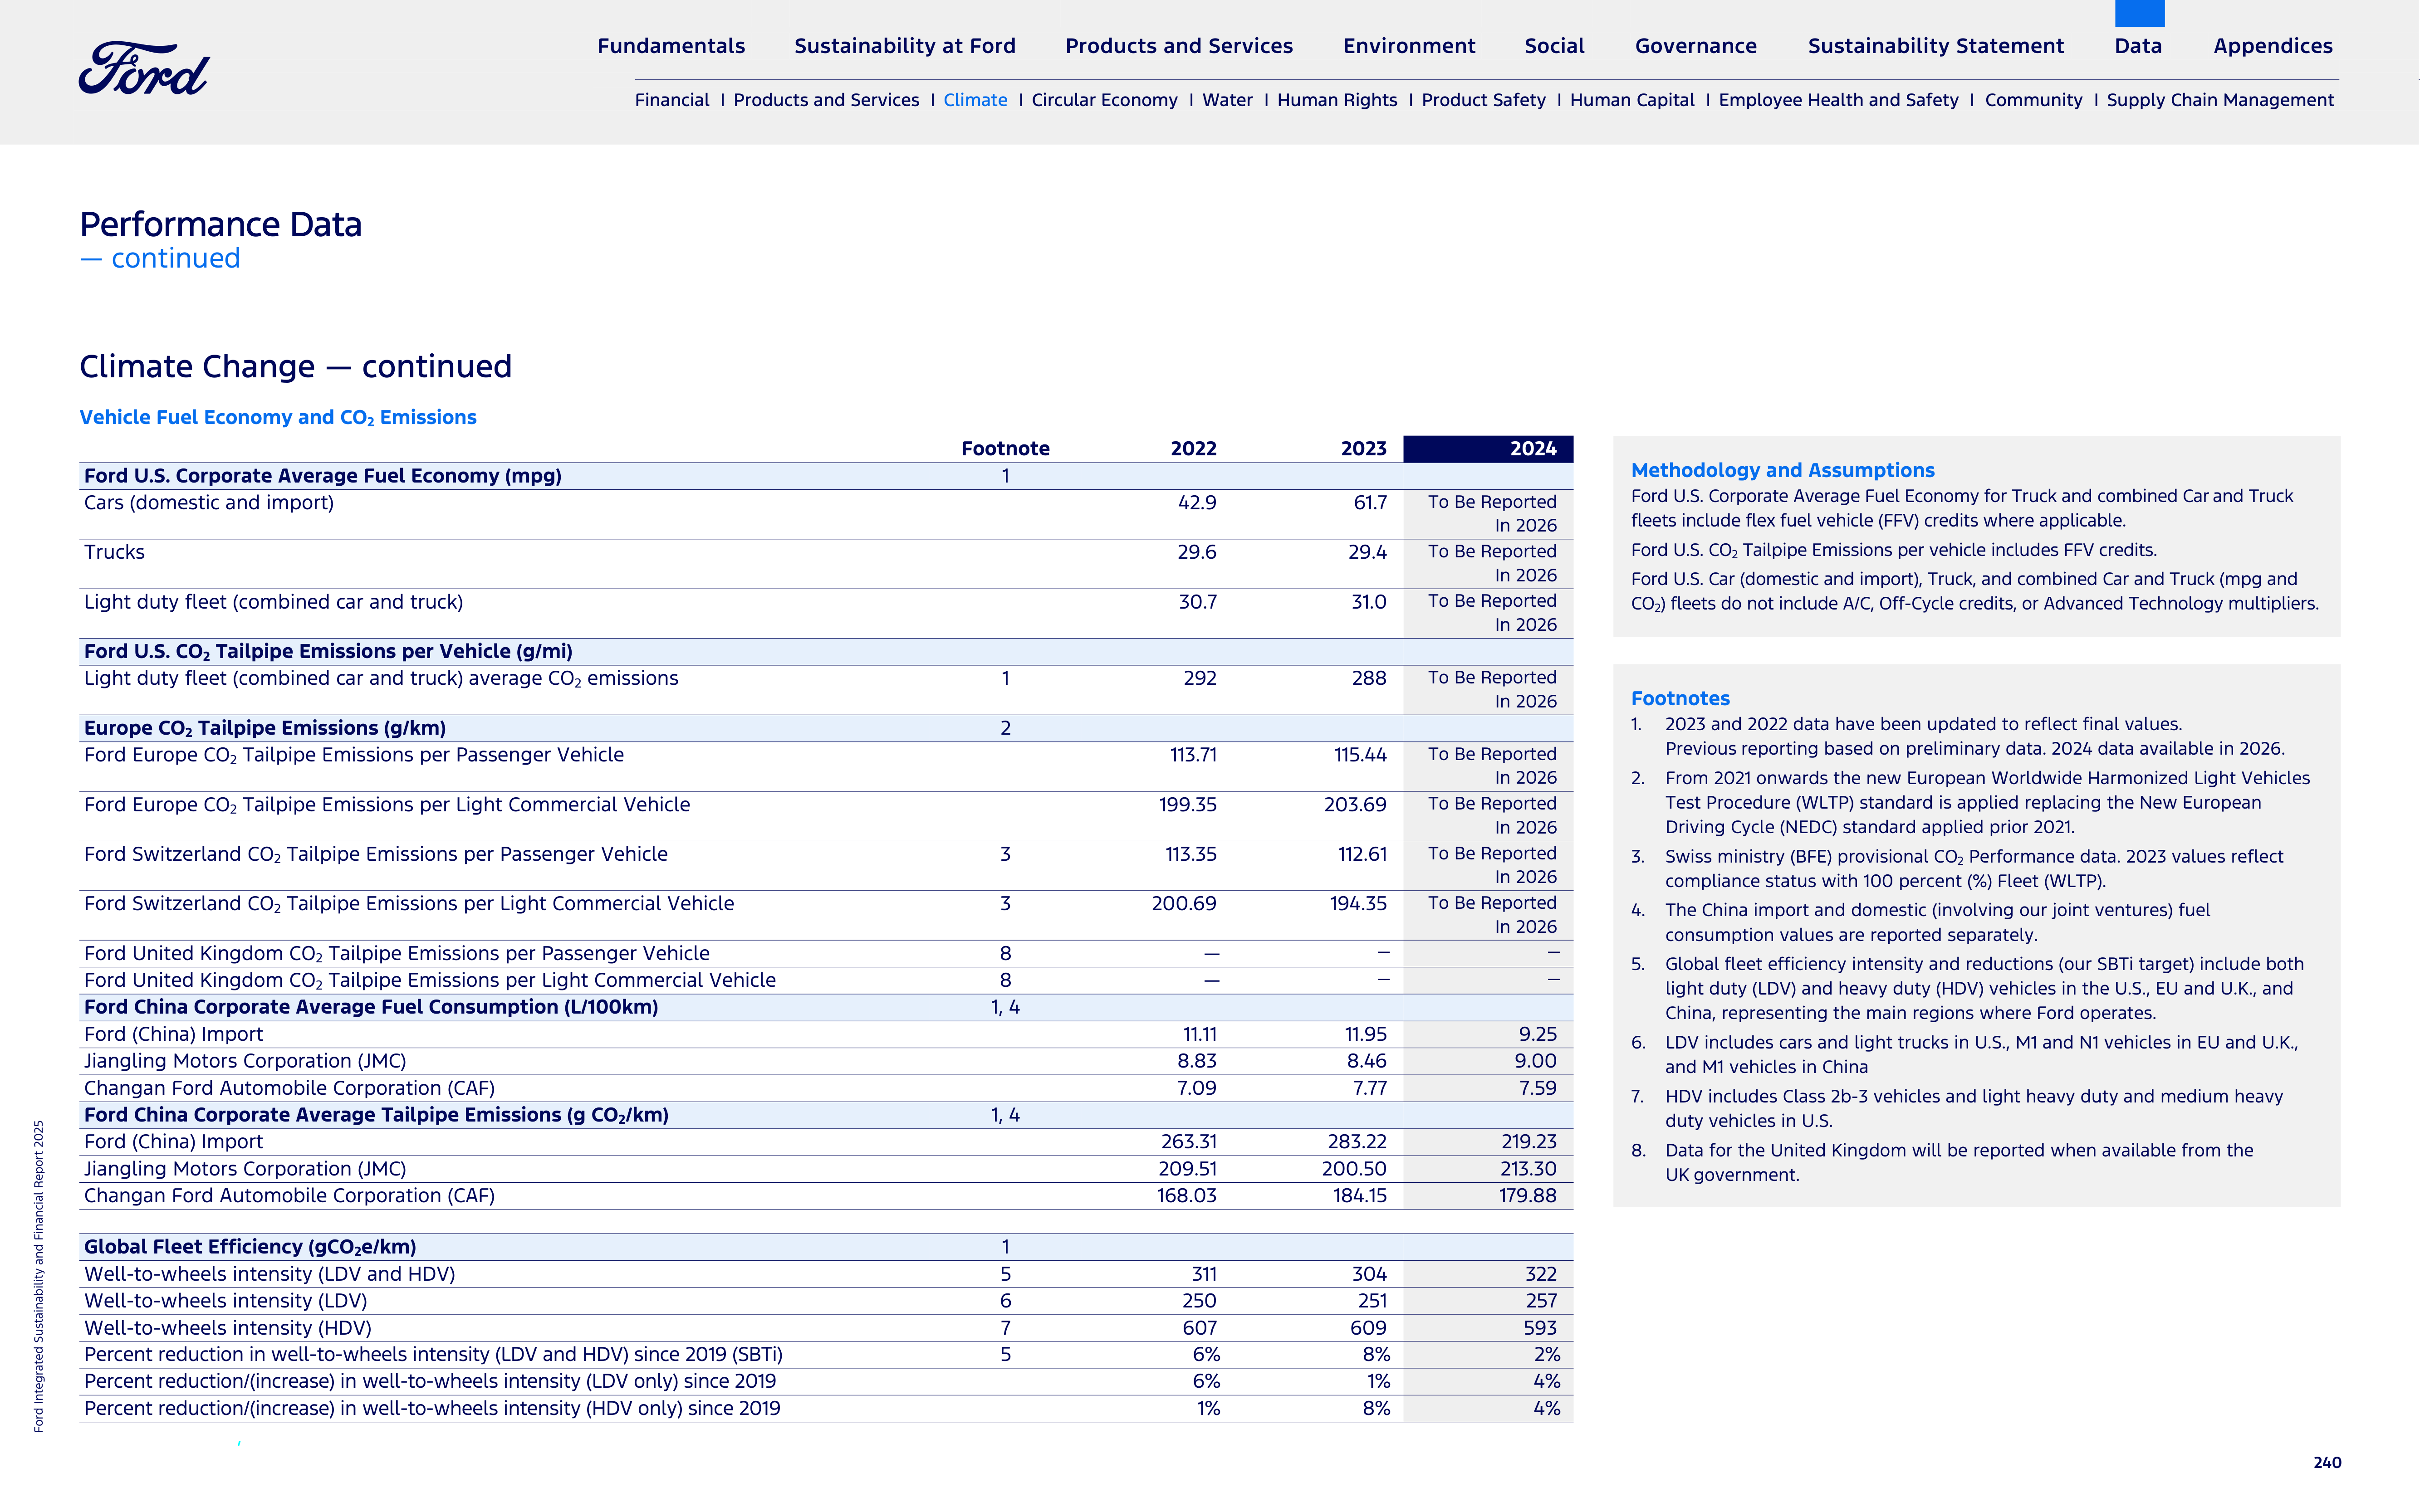The width and height of the screenshot is (2420, 1512).
Task: Select Ford United Kingdom Passenger Vehicle row label
Action: [397, 954]
